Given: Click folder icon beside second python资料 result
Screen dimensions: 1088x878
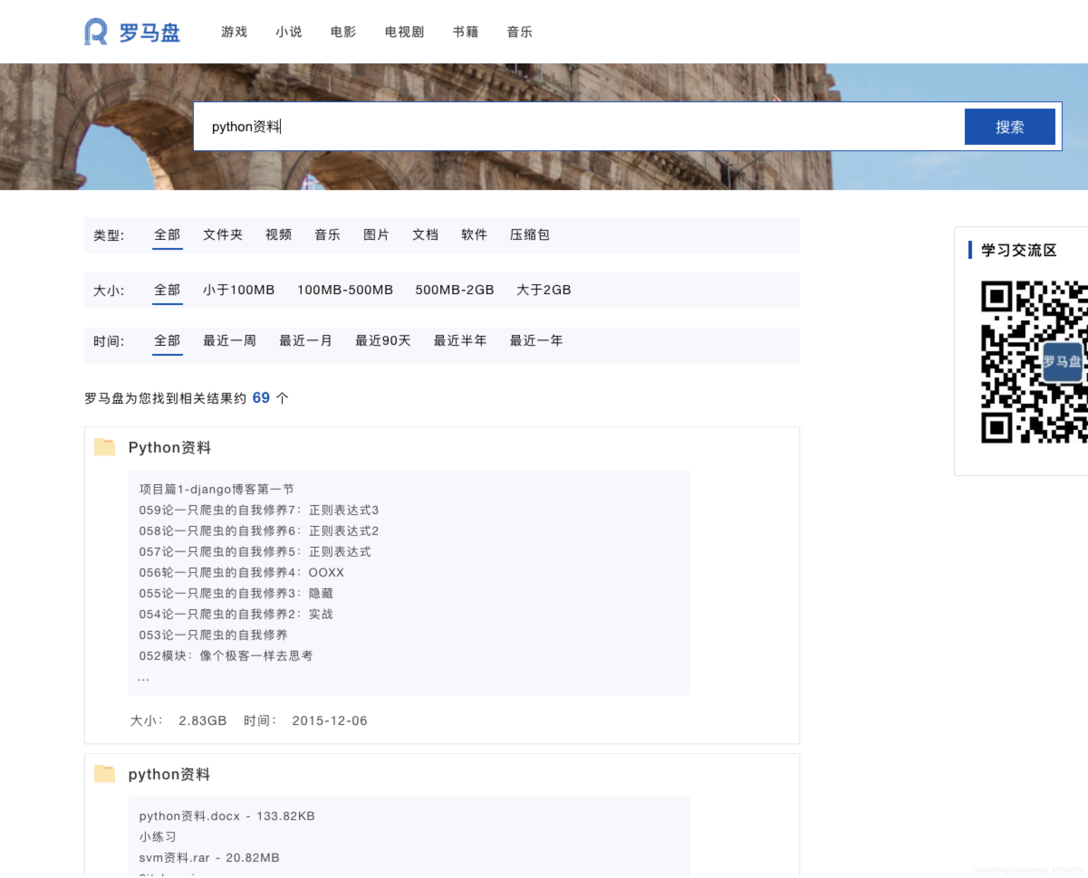Looking at the screenshot, I should tap(105, 774).
